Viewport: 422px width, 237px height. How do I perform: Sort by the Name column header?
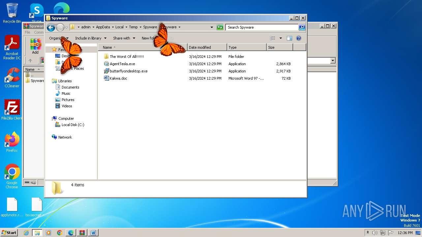point(142,47)
